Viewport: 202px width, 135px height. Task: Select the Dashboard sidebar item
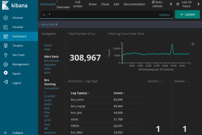click(x=19, y=36)
